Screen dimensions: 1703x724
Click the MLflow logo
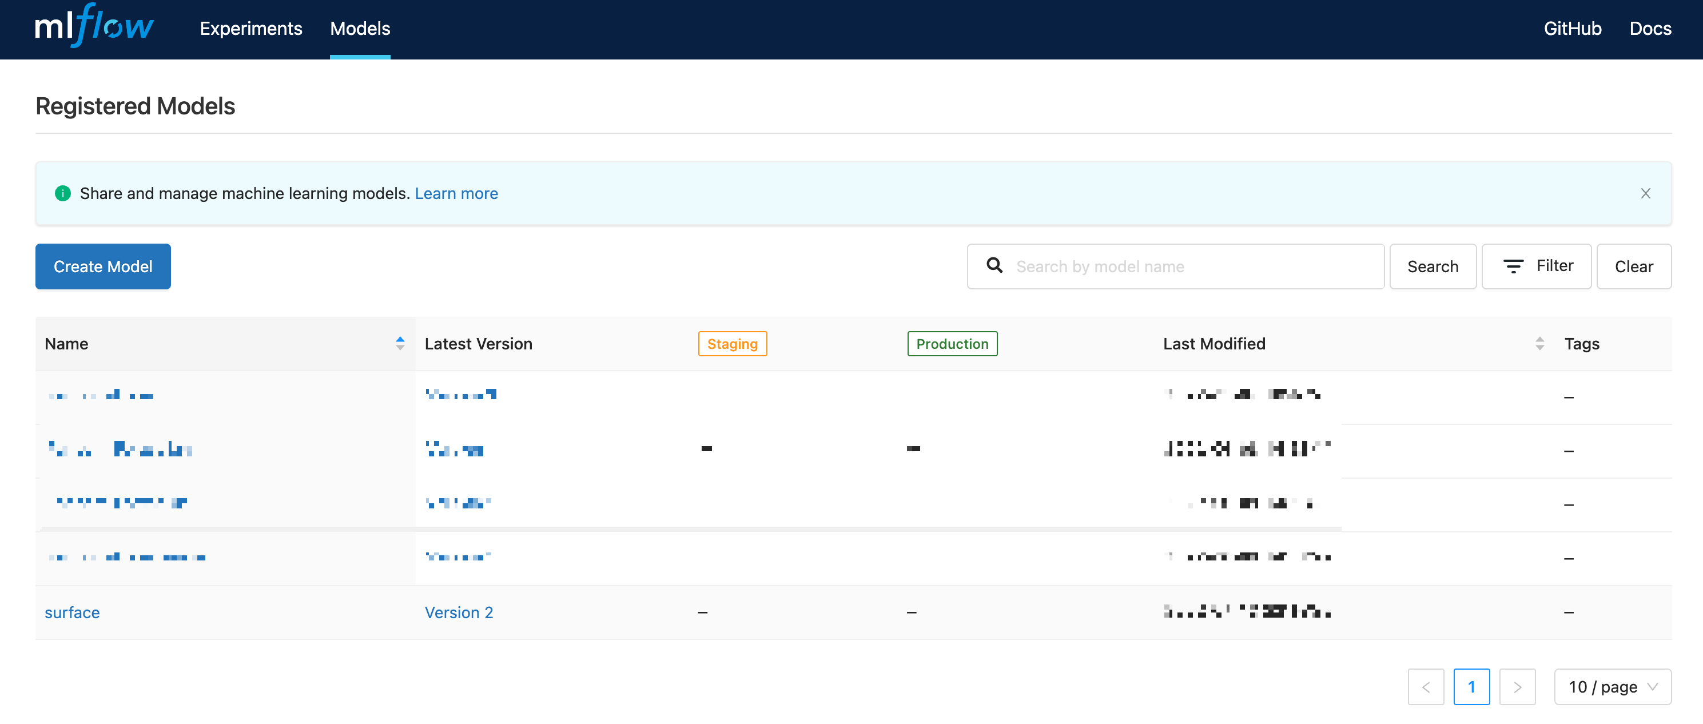coord(94,26)
